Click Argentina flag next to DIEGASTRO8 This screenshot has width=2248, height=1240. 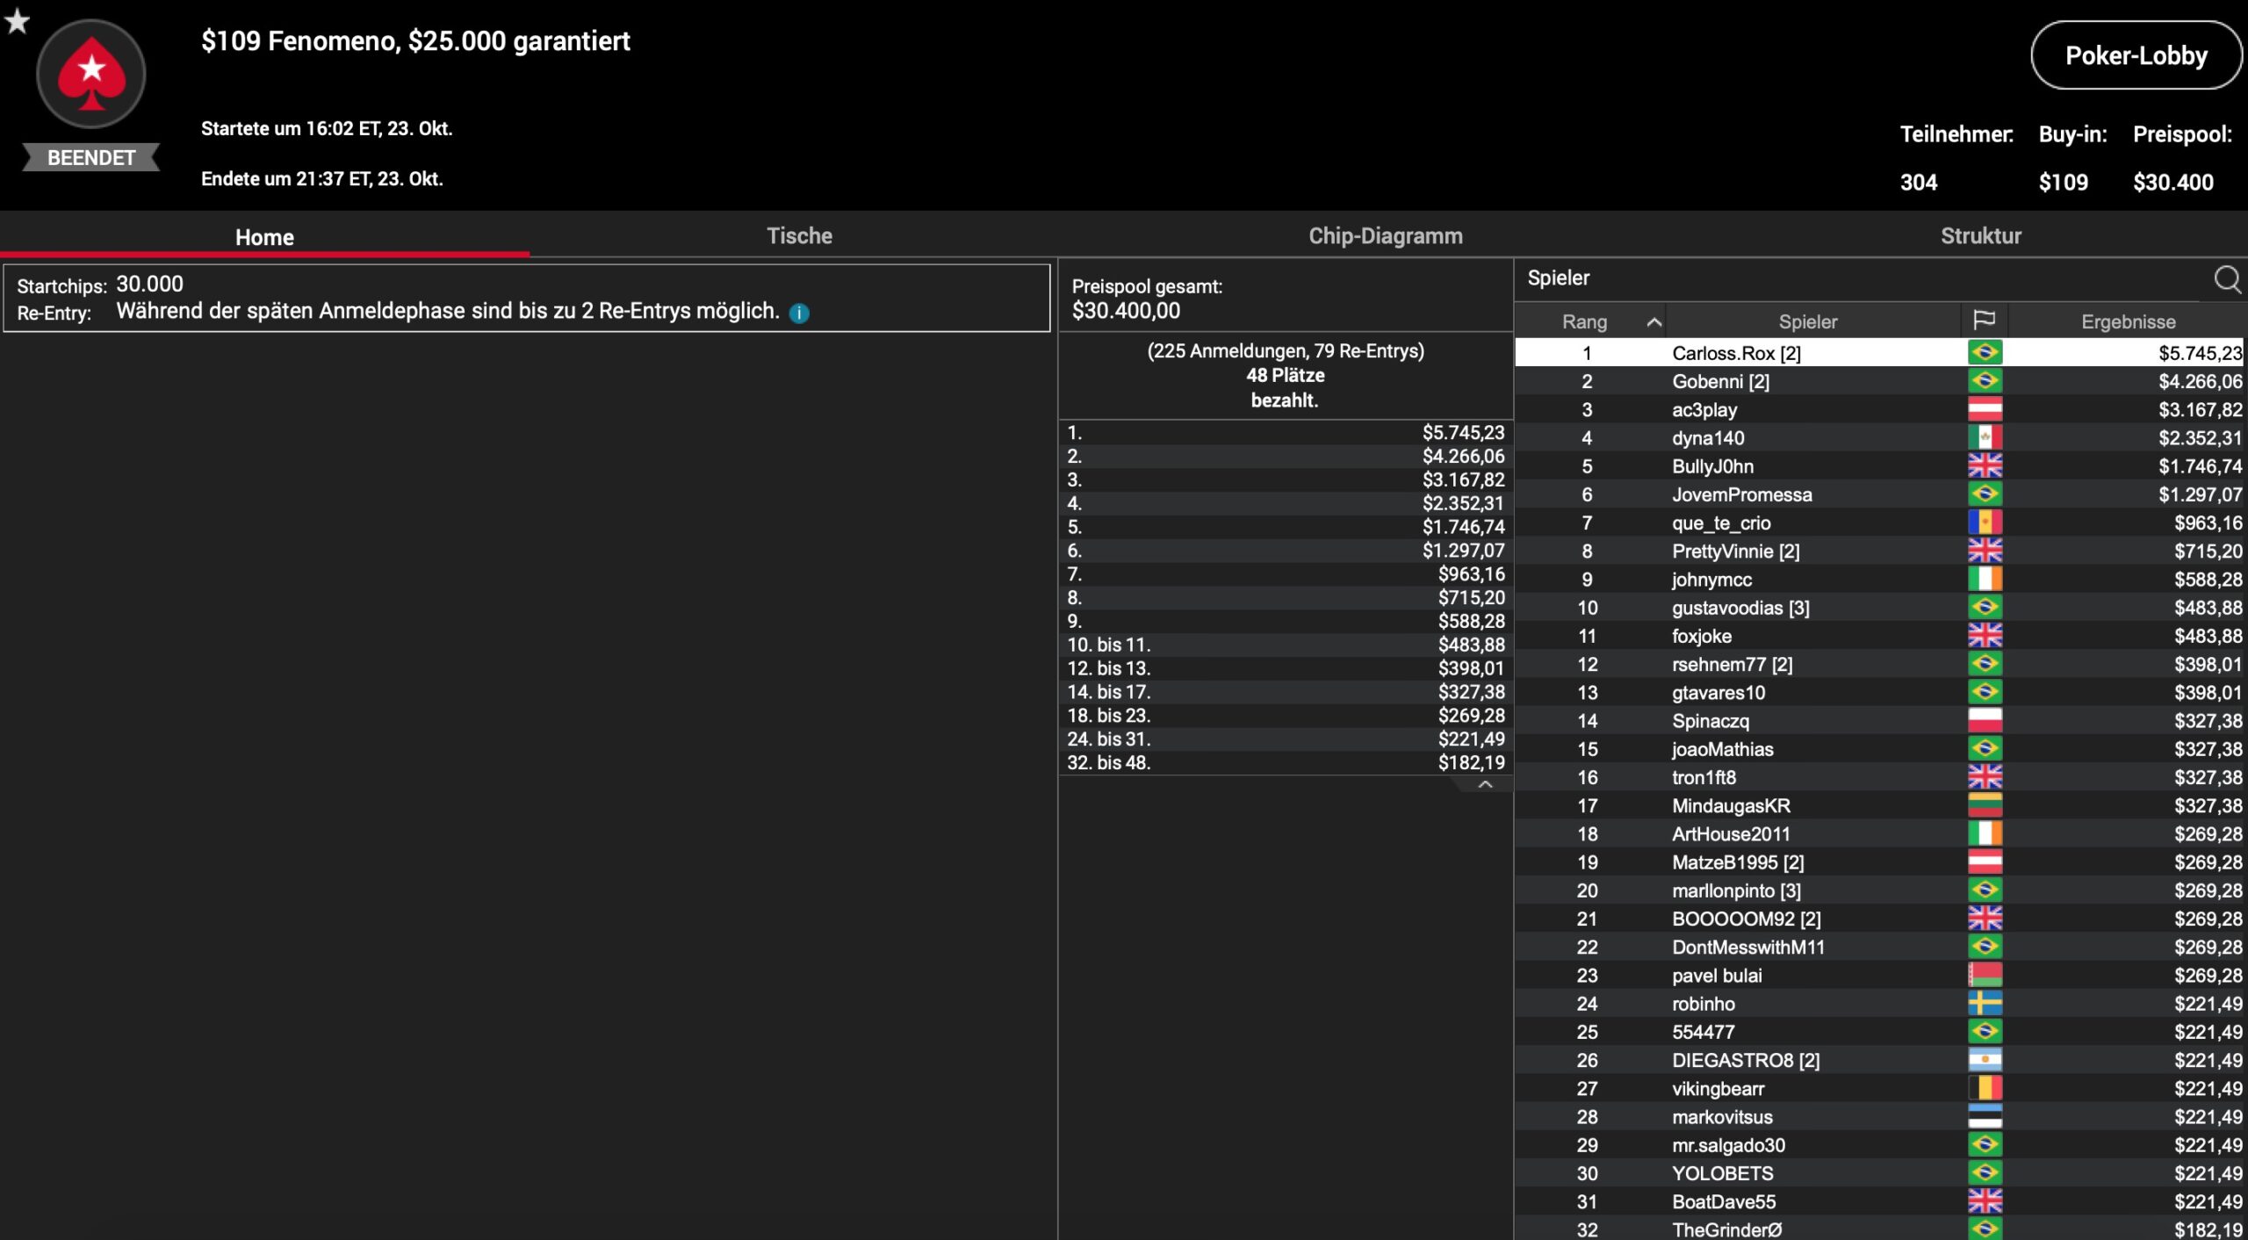1984,1060
